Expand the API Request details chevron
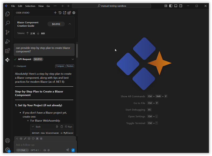212x156 pixels. pyautogui.click(x=73, y=59)
